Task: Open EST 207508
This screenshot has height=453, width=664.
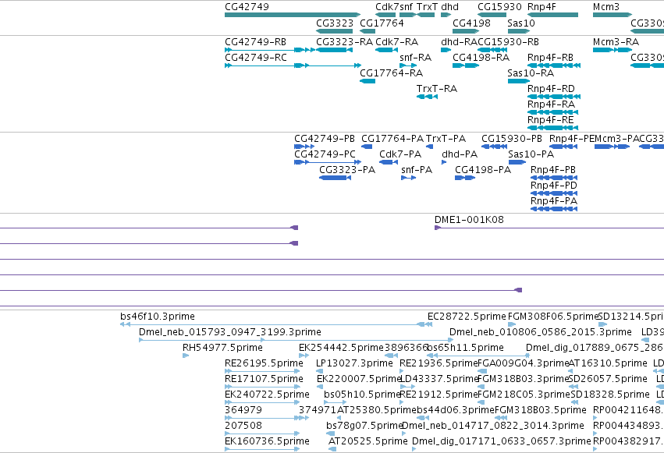Action: [243, 426]
